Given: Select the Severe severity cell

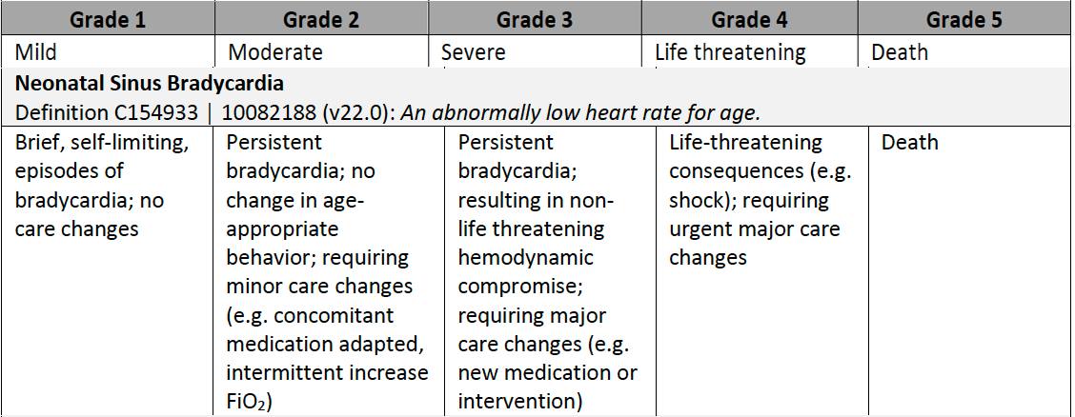Looking at the screenshot, I should point(472,51).
